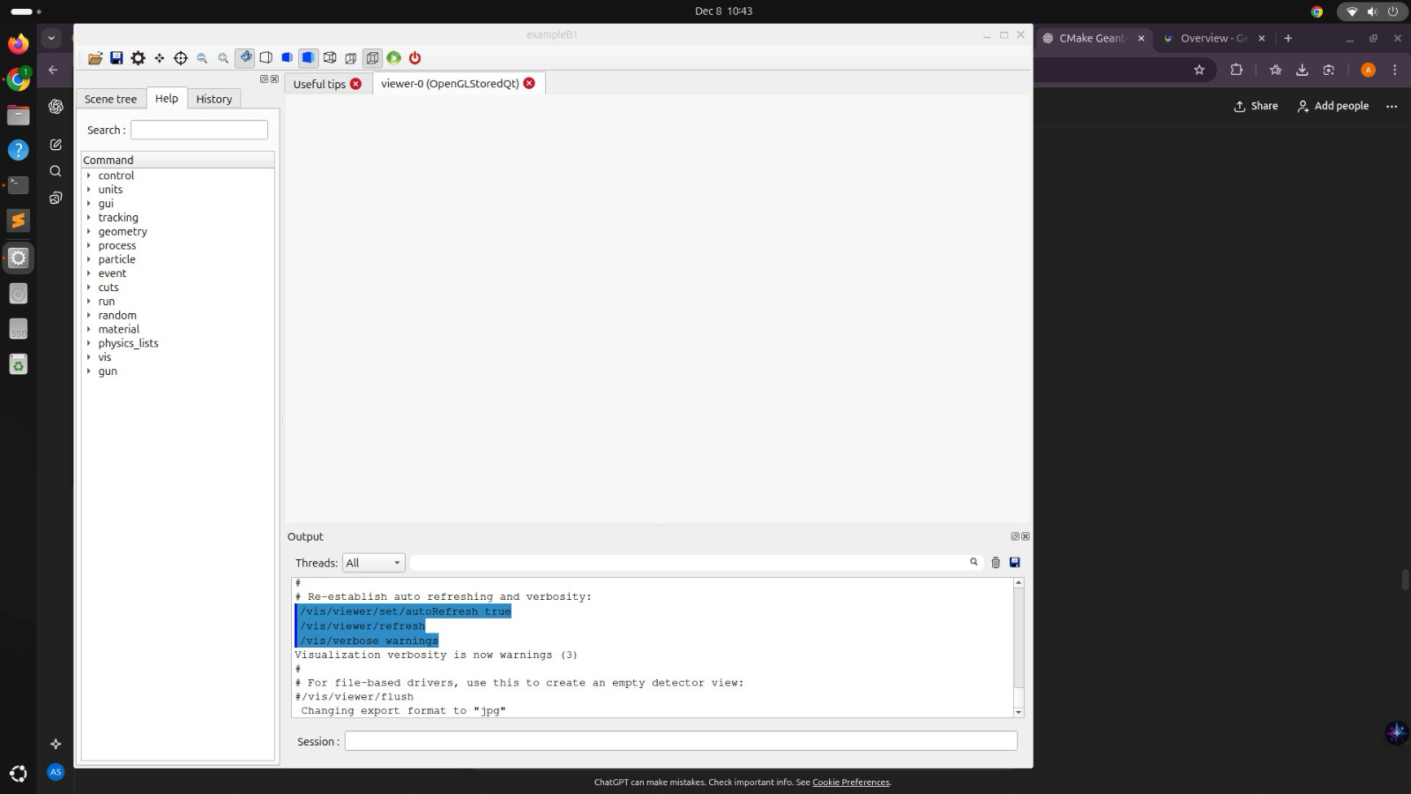
Task: Click the Session command input field
Action: 680,742
